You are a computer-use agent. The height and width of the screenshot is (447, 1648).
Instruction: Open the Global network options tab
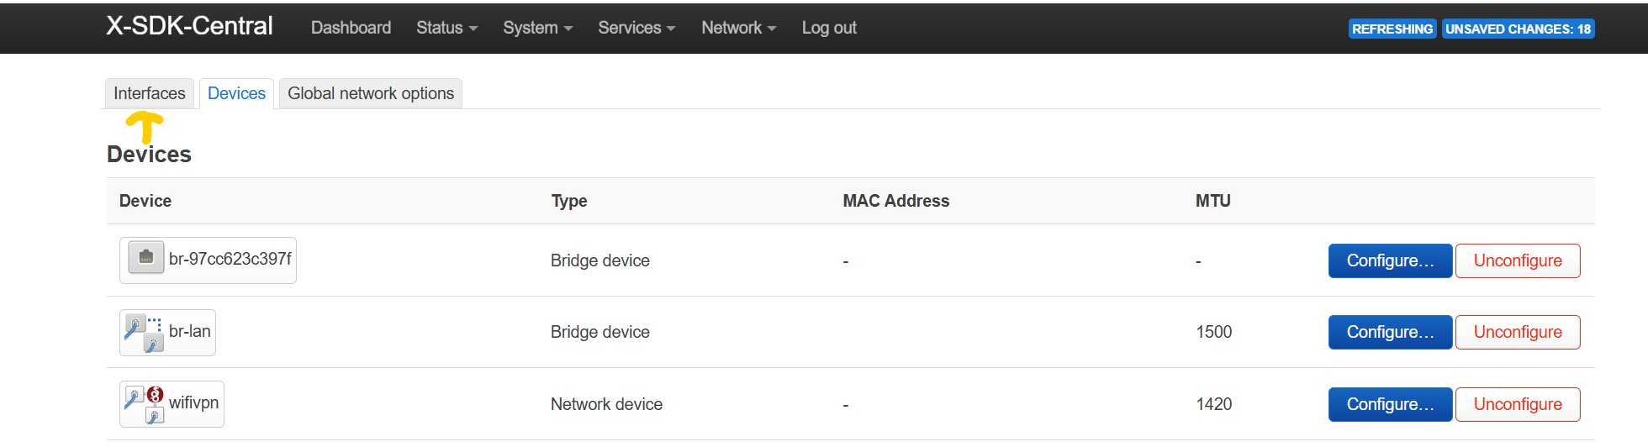[x=371, y=93]
